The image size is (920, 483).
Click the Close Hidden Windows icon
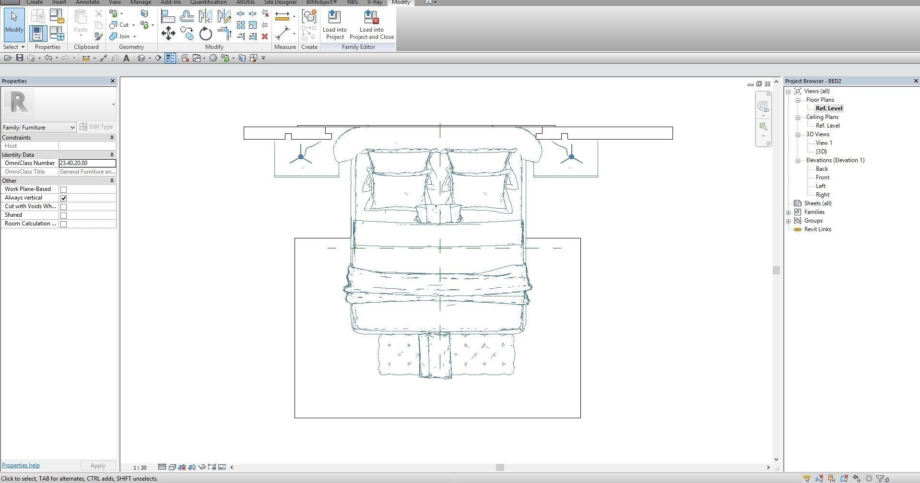[185, 58]
